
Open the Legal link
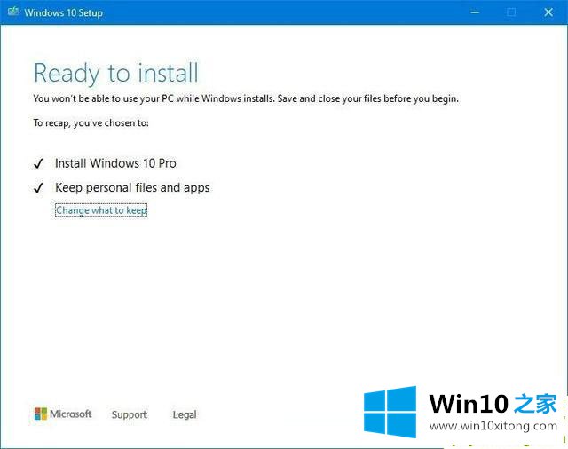(x=185, y=414)
